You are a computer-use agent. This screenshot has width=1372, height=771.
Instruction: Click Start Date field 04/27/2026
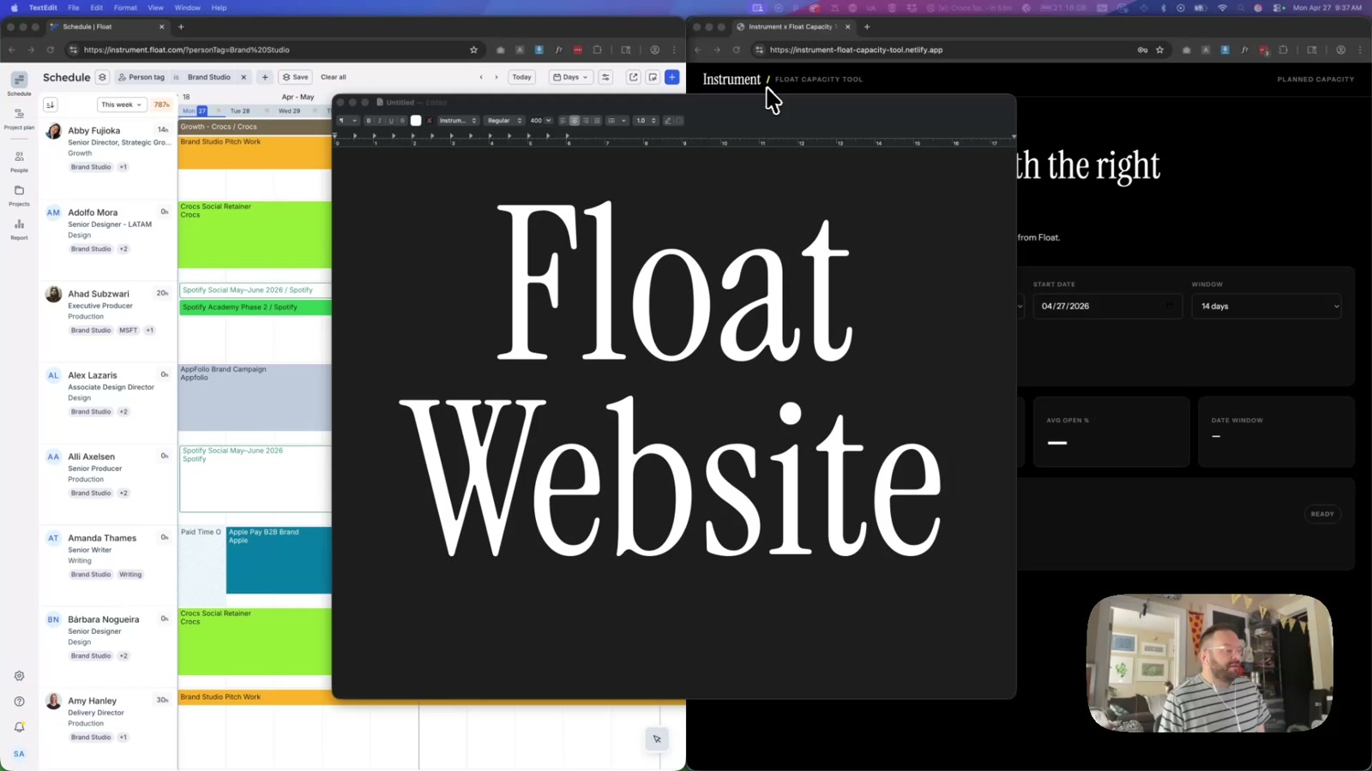[1107, 306]
